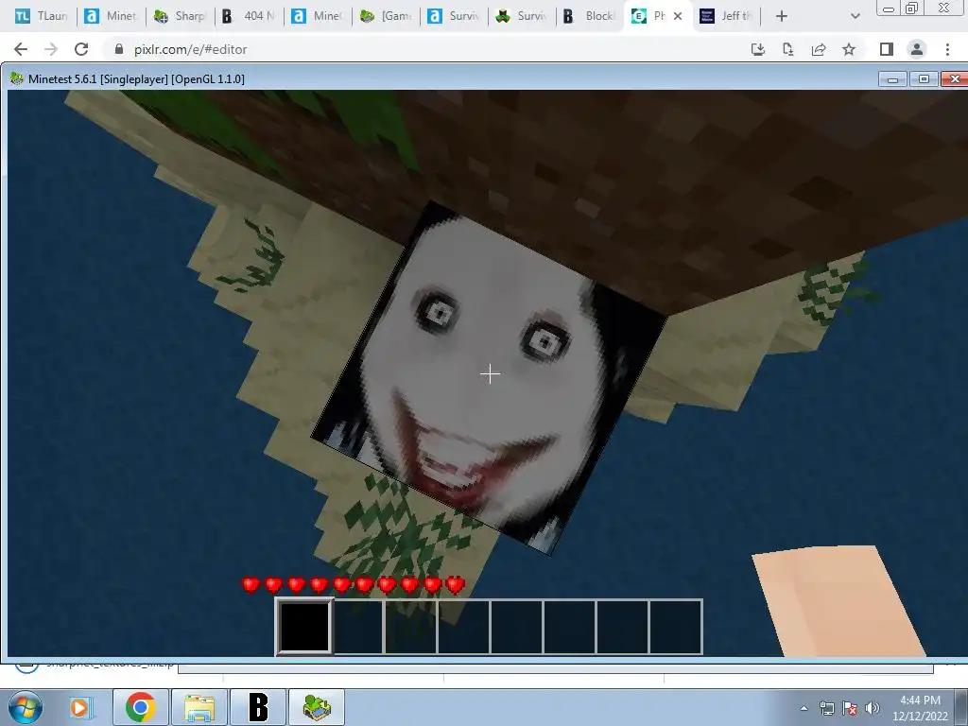Viewport: 968px width, 726px height.
Task: Click the save page download icon
Action: 788,49
